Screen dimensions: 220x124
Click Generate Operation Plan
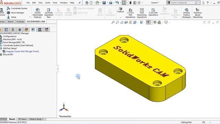coord(49,13)
